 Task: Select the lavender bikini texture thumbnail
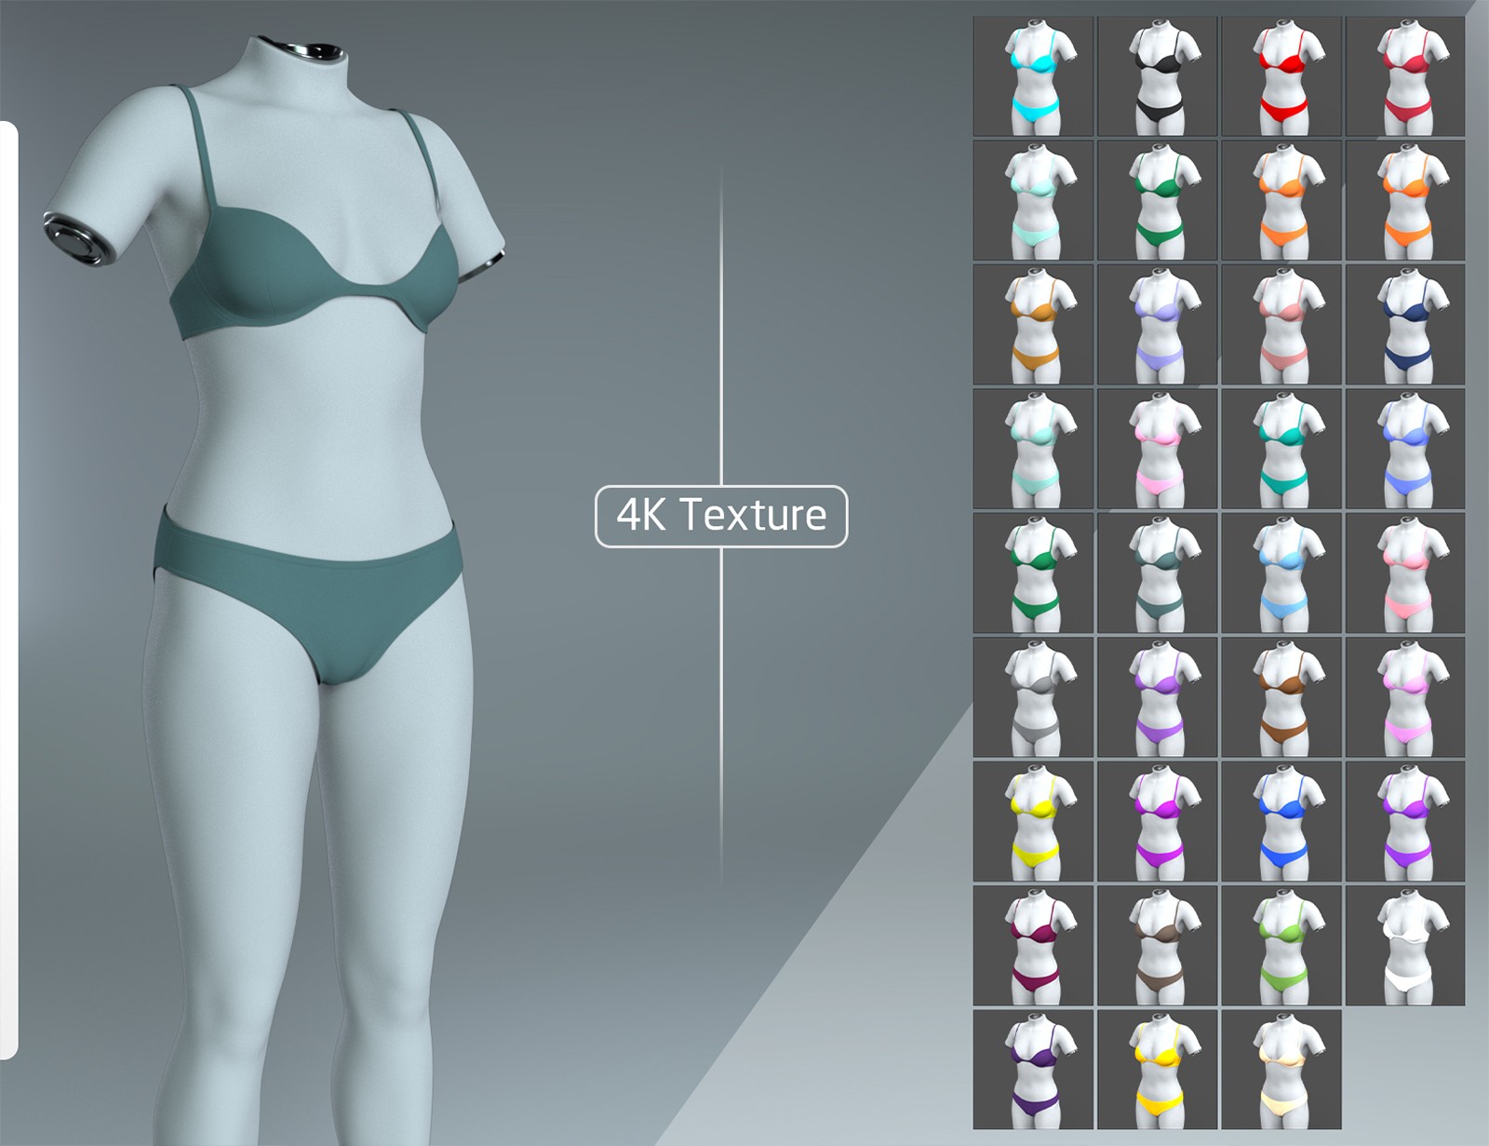[1158, 325]
